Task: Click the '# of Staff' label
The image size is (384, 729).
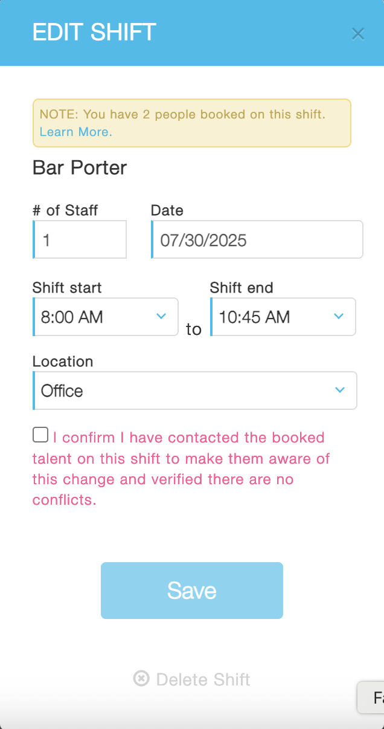Action: tap(65, 210)
